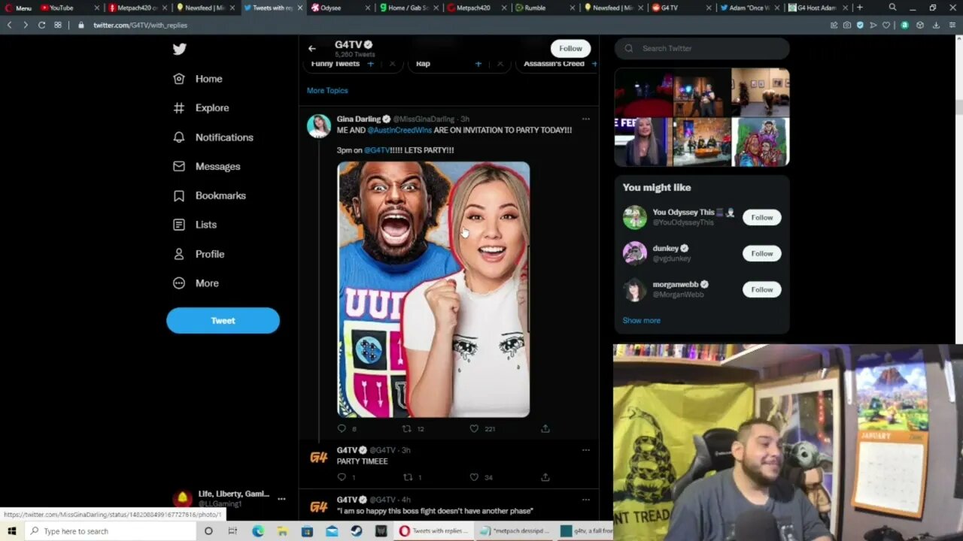Viewport: 963px width, 541px height.
Task: Open Steam from the taskbar
Action: click(357, 531)
